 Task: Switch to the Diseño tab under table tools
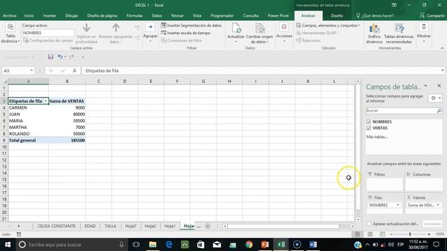pyautogui.click(x=337, y=15)
